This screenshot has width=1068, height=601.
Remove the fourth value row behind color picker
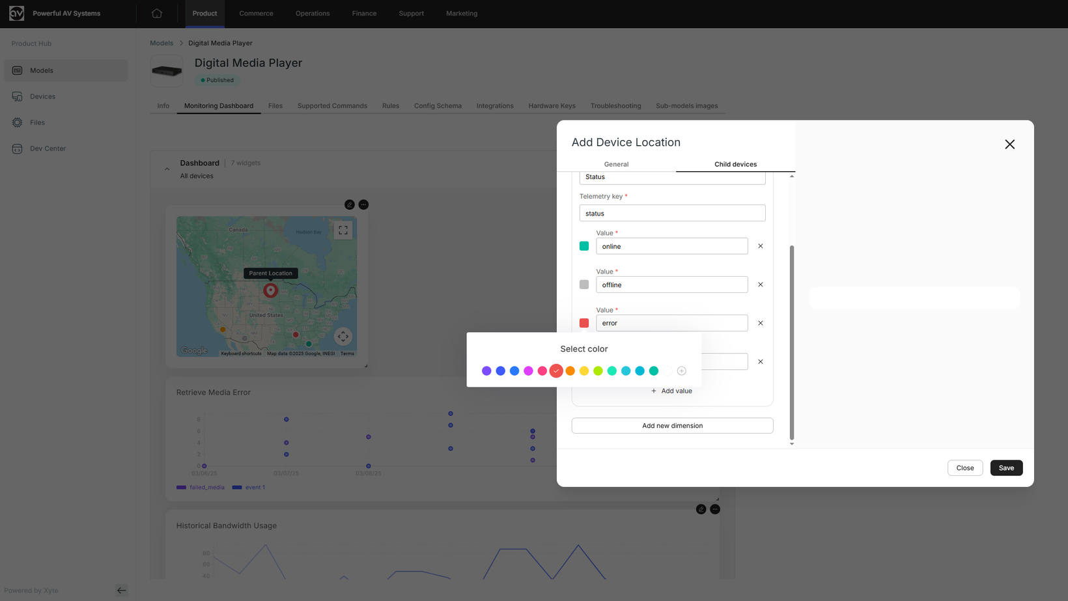click(x=761, y=361)
